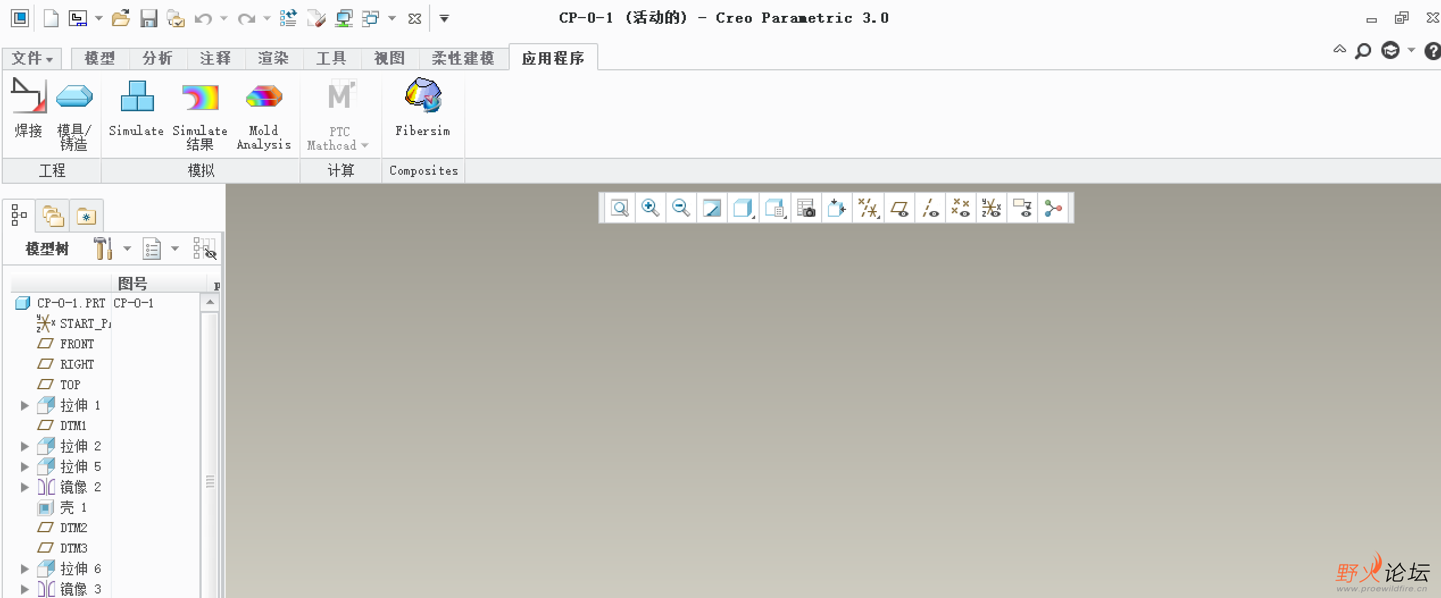Expand the 拉伸 5 feature node
The image size is (1441, 598).
point(24,467)
